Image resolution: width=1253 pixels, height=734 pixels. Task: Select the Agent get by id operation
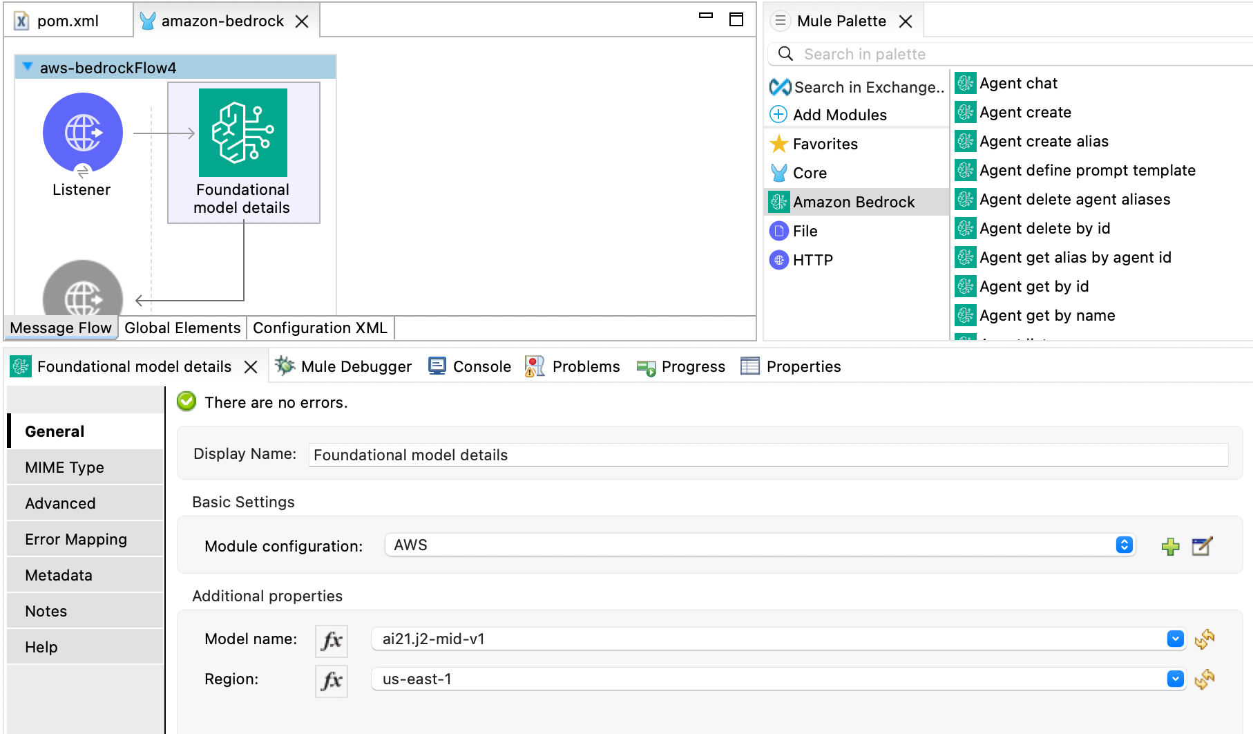point(1022,286)
